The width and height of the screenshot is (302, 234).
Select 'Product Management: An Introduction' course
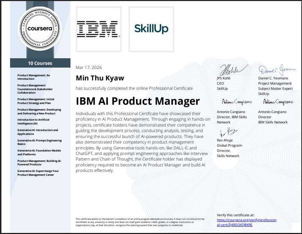tap(34, 77)
